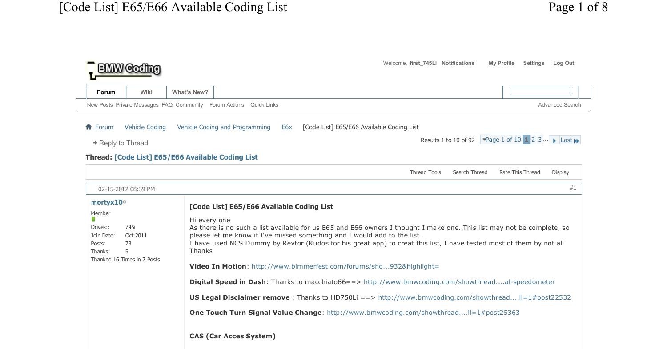Expand the Community menu
The height and width of the screenshot is (349, 667).
pos(189,105)
